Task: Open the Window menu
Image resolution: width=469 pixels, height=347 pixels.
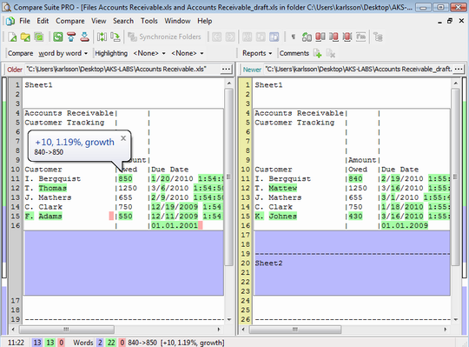Action: [x=177, y=21]
